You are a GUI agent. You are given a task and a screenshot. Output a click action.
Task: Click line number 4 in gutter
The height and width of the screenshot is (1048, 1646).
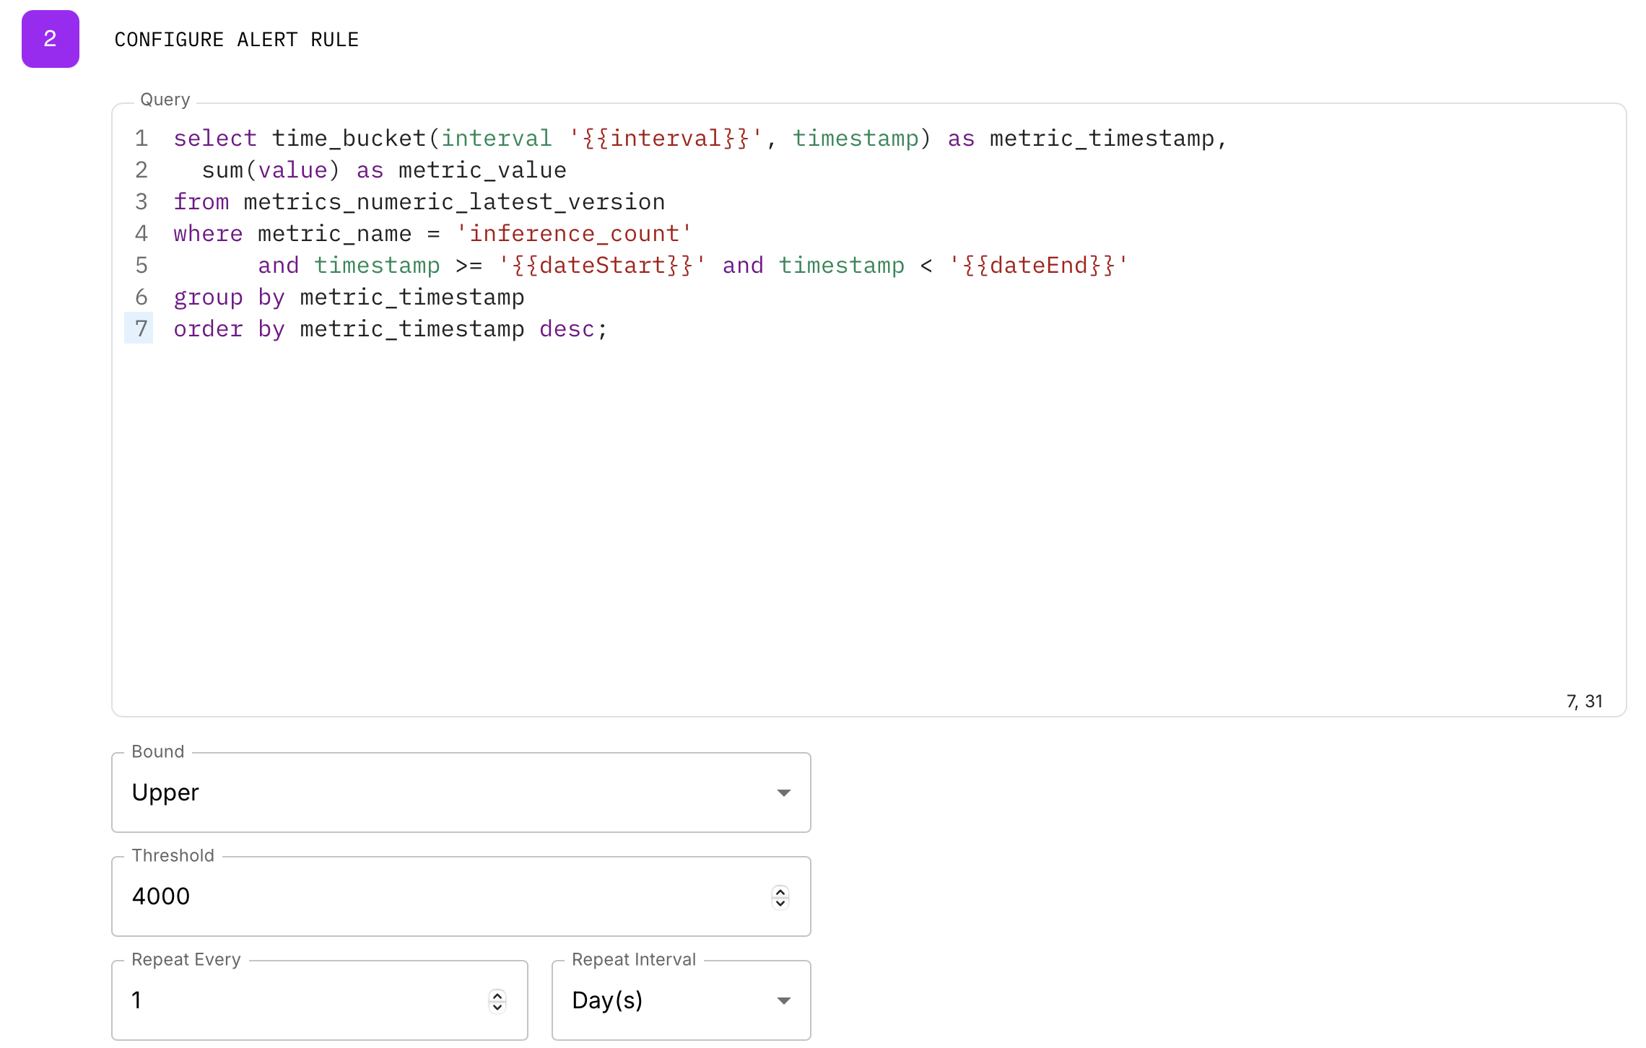[x=141, y=234]
